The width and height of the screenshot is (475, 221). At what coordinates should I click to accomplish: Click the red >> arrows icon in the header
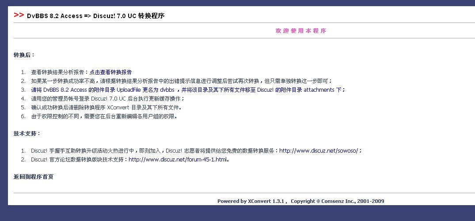(x=19, y=15)
